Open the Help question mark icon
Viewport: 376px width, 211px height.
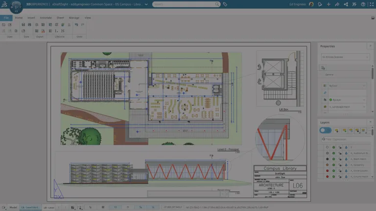[x=363, y=4]
